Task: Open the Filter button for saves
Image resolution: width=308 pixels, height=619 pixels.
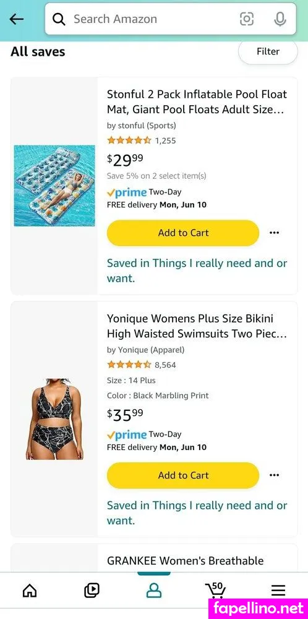Action: (x=268, y=52)
